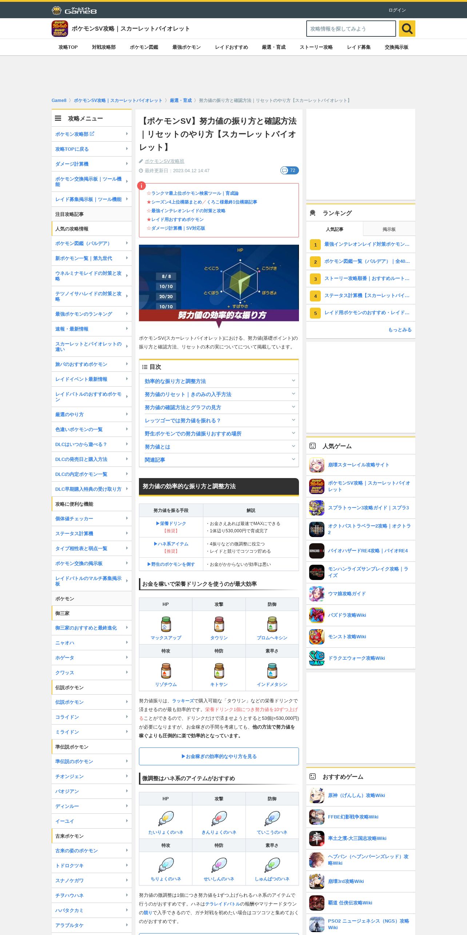Switch to 掲示板 ranking tab

pos(389,229)
